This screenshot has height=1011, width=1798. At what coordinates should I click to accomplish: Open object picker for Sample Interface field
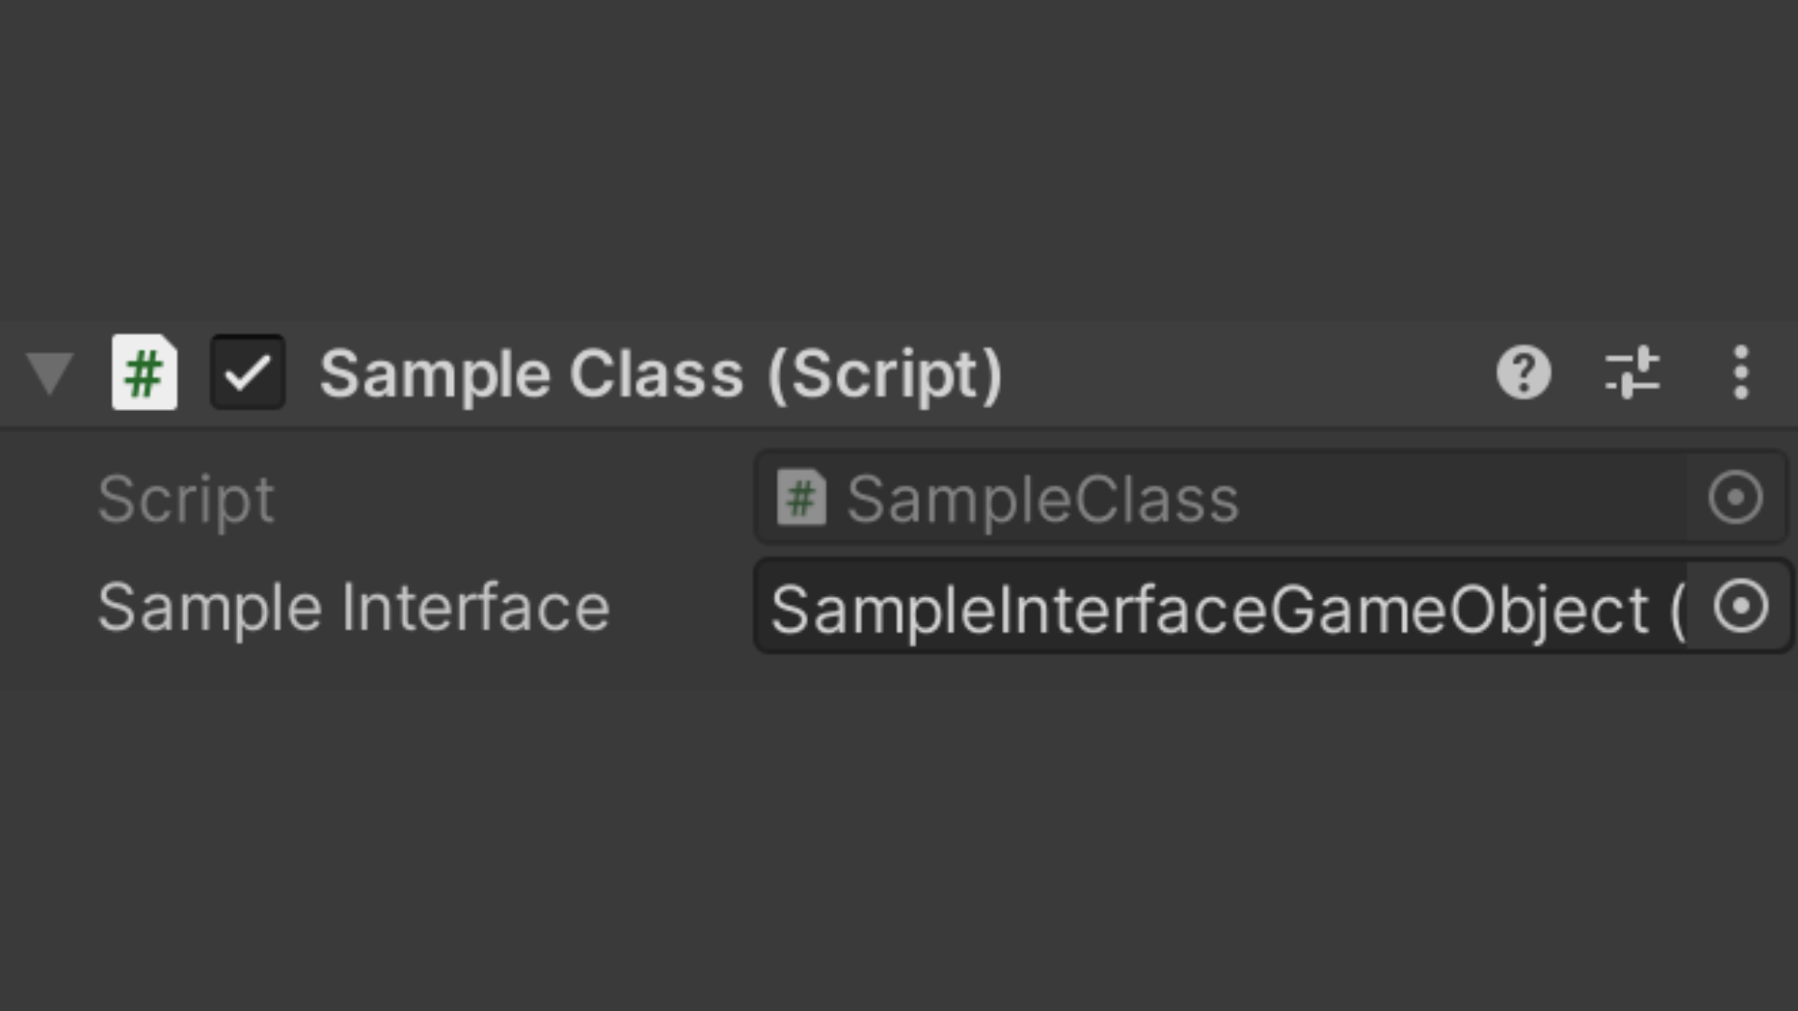(1741, 607)
